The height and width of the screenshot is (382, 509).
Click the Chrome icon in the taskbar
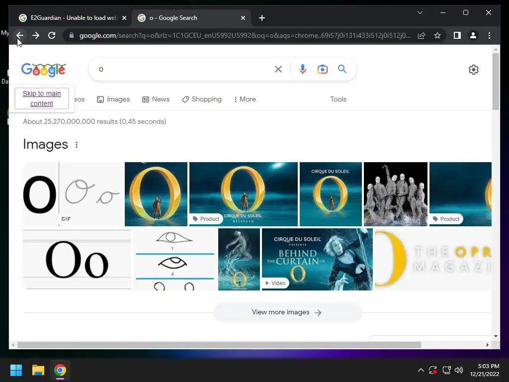pyautogui.click(x=60, y=370)
